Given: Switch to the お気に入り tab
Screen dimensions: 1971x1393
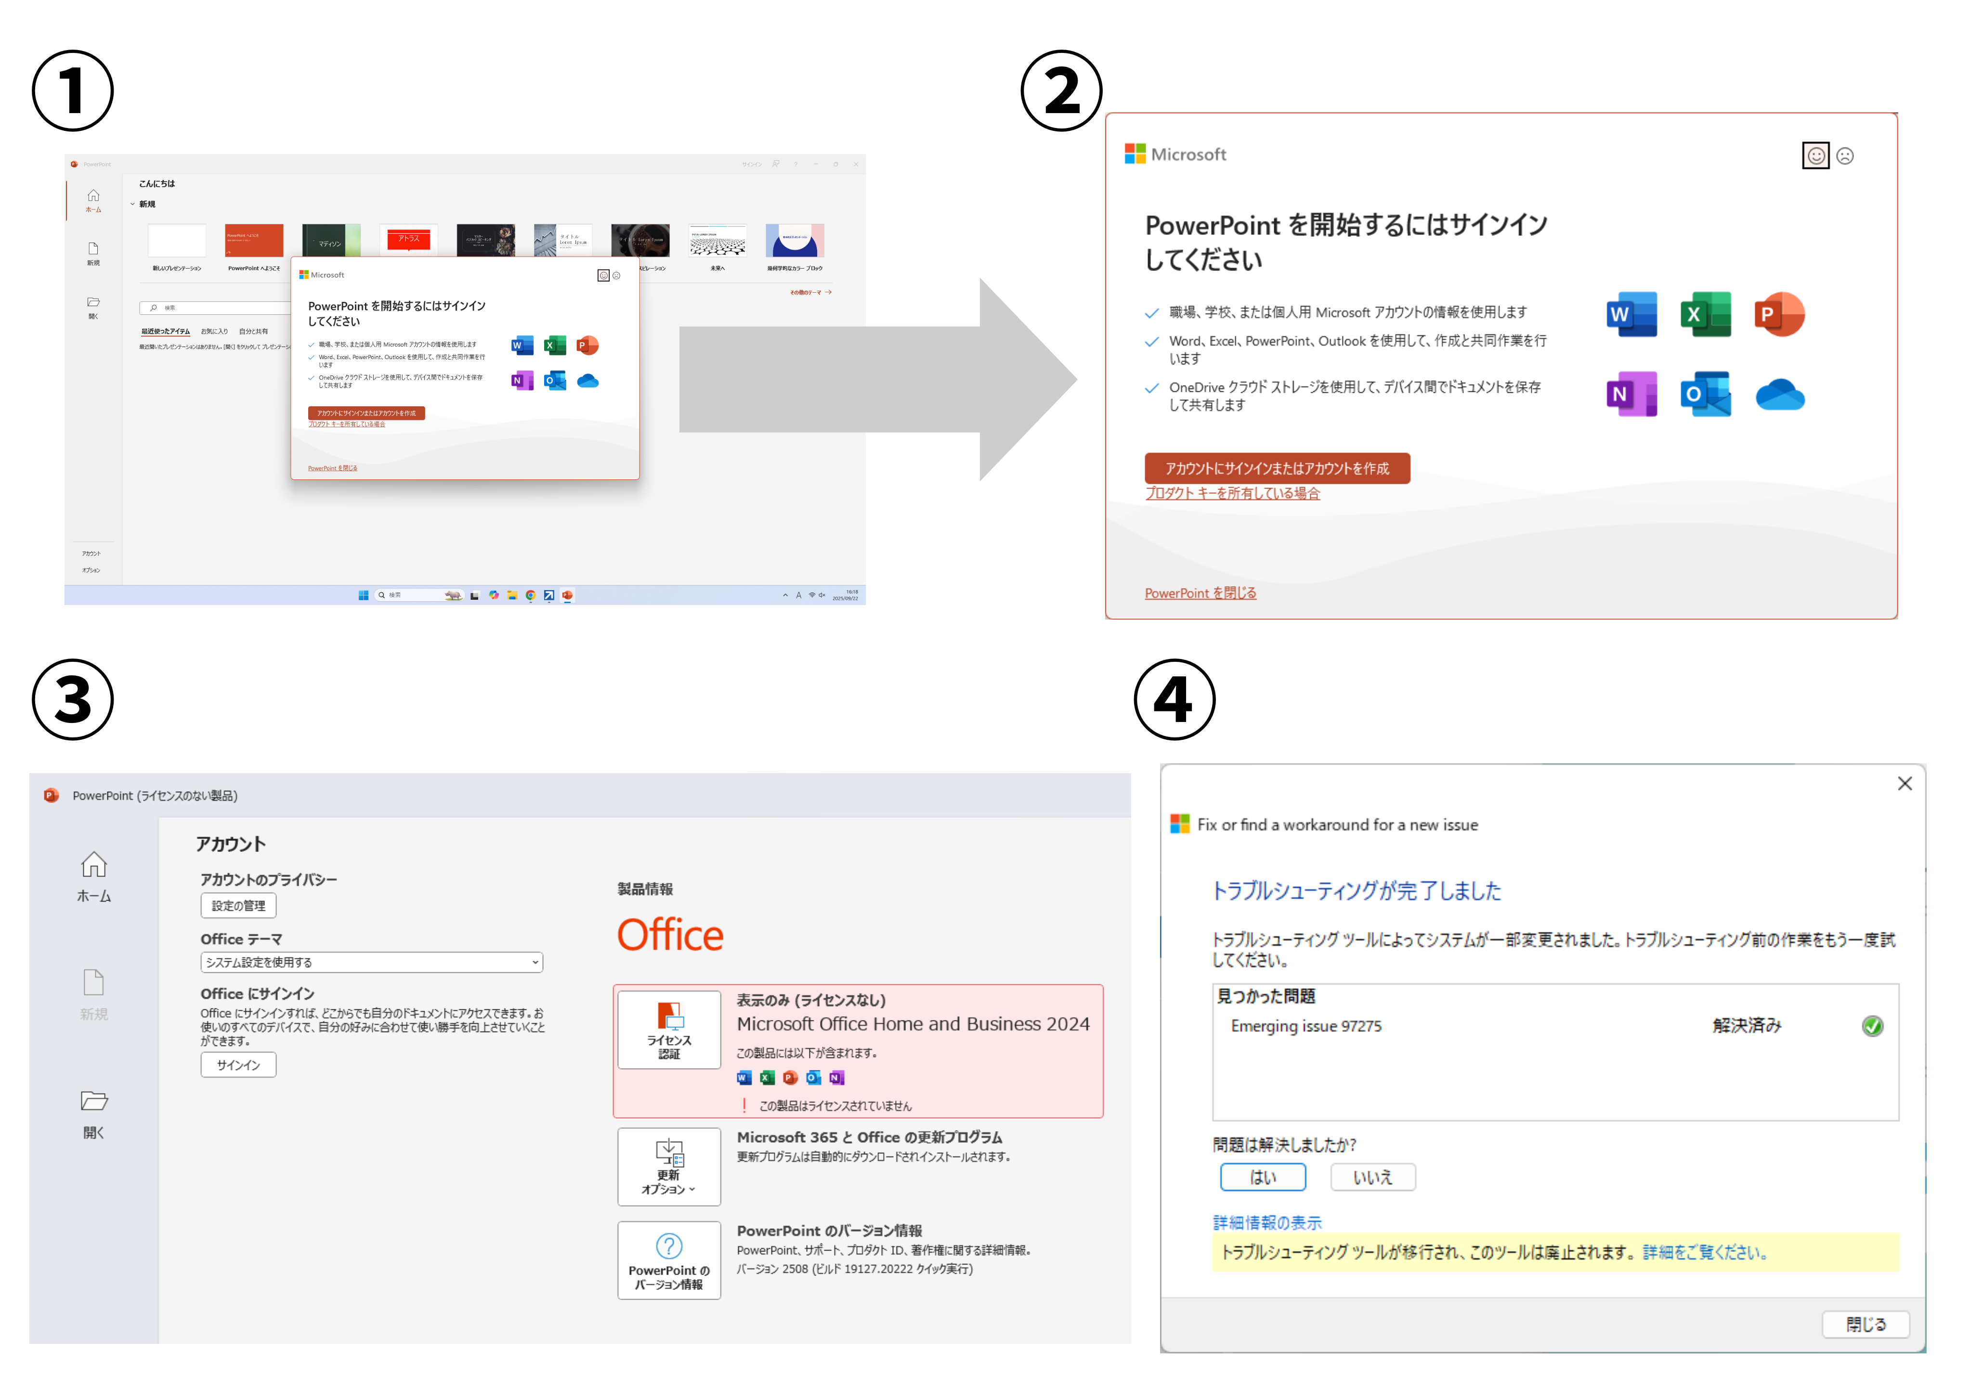Looking at the screenshot, I should coord(214,331).
